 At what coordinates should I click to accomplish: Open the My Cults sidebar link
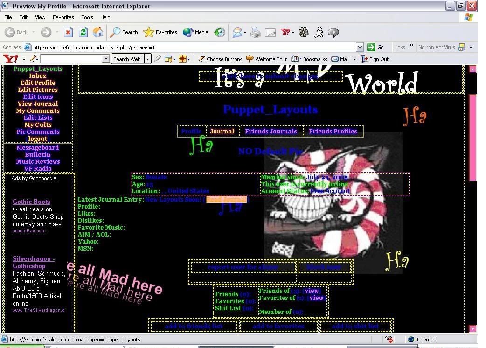point(38,125)
